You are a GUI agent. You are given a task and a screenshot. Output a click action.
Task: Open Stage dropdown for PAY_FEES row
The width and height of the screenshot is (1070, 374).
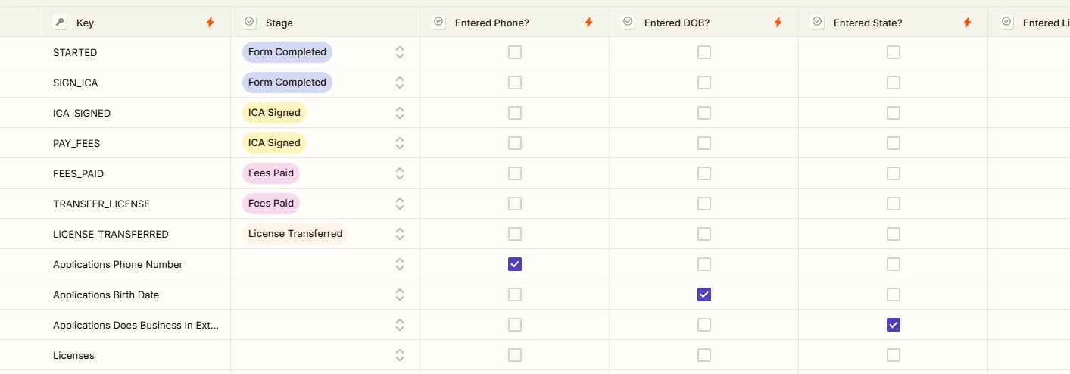click(x=400, y=143)
